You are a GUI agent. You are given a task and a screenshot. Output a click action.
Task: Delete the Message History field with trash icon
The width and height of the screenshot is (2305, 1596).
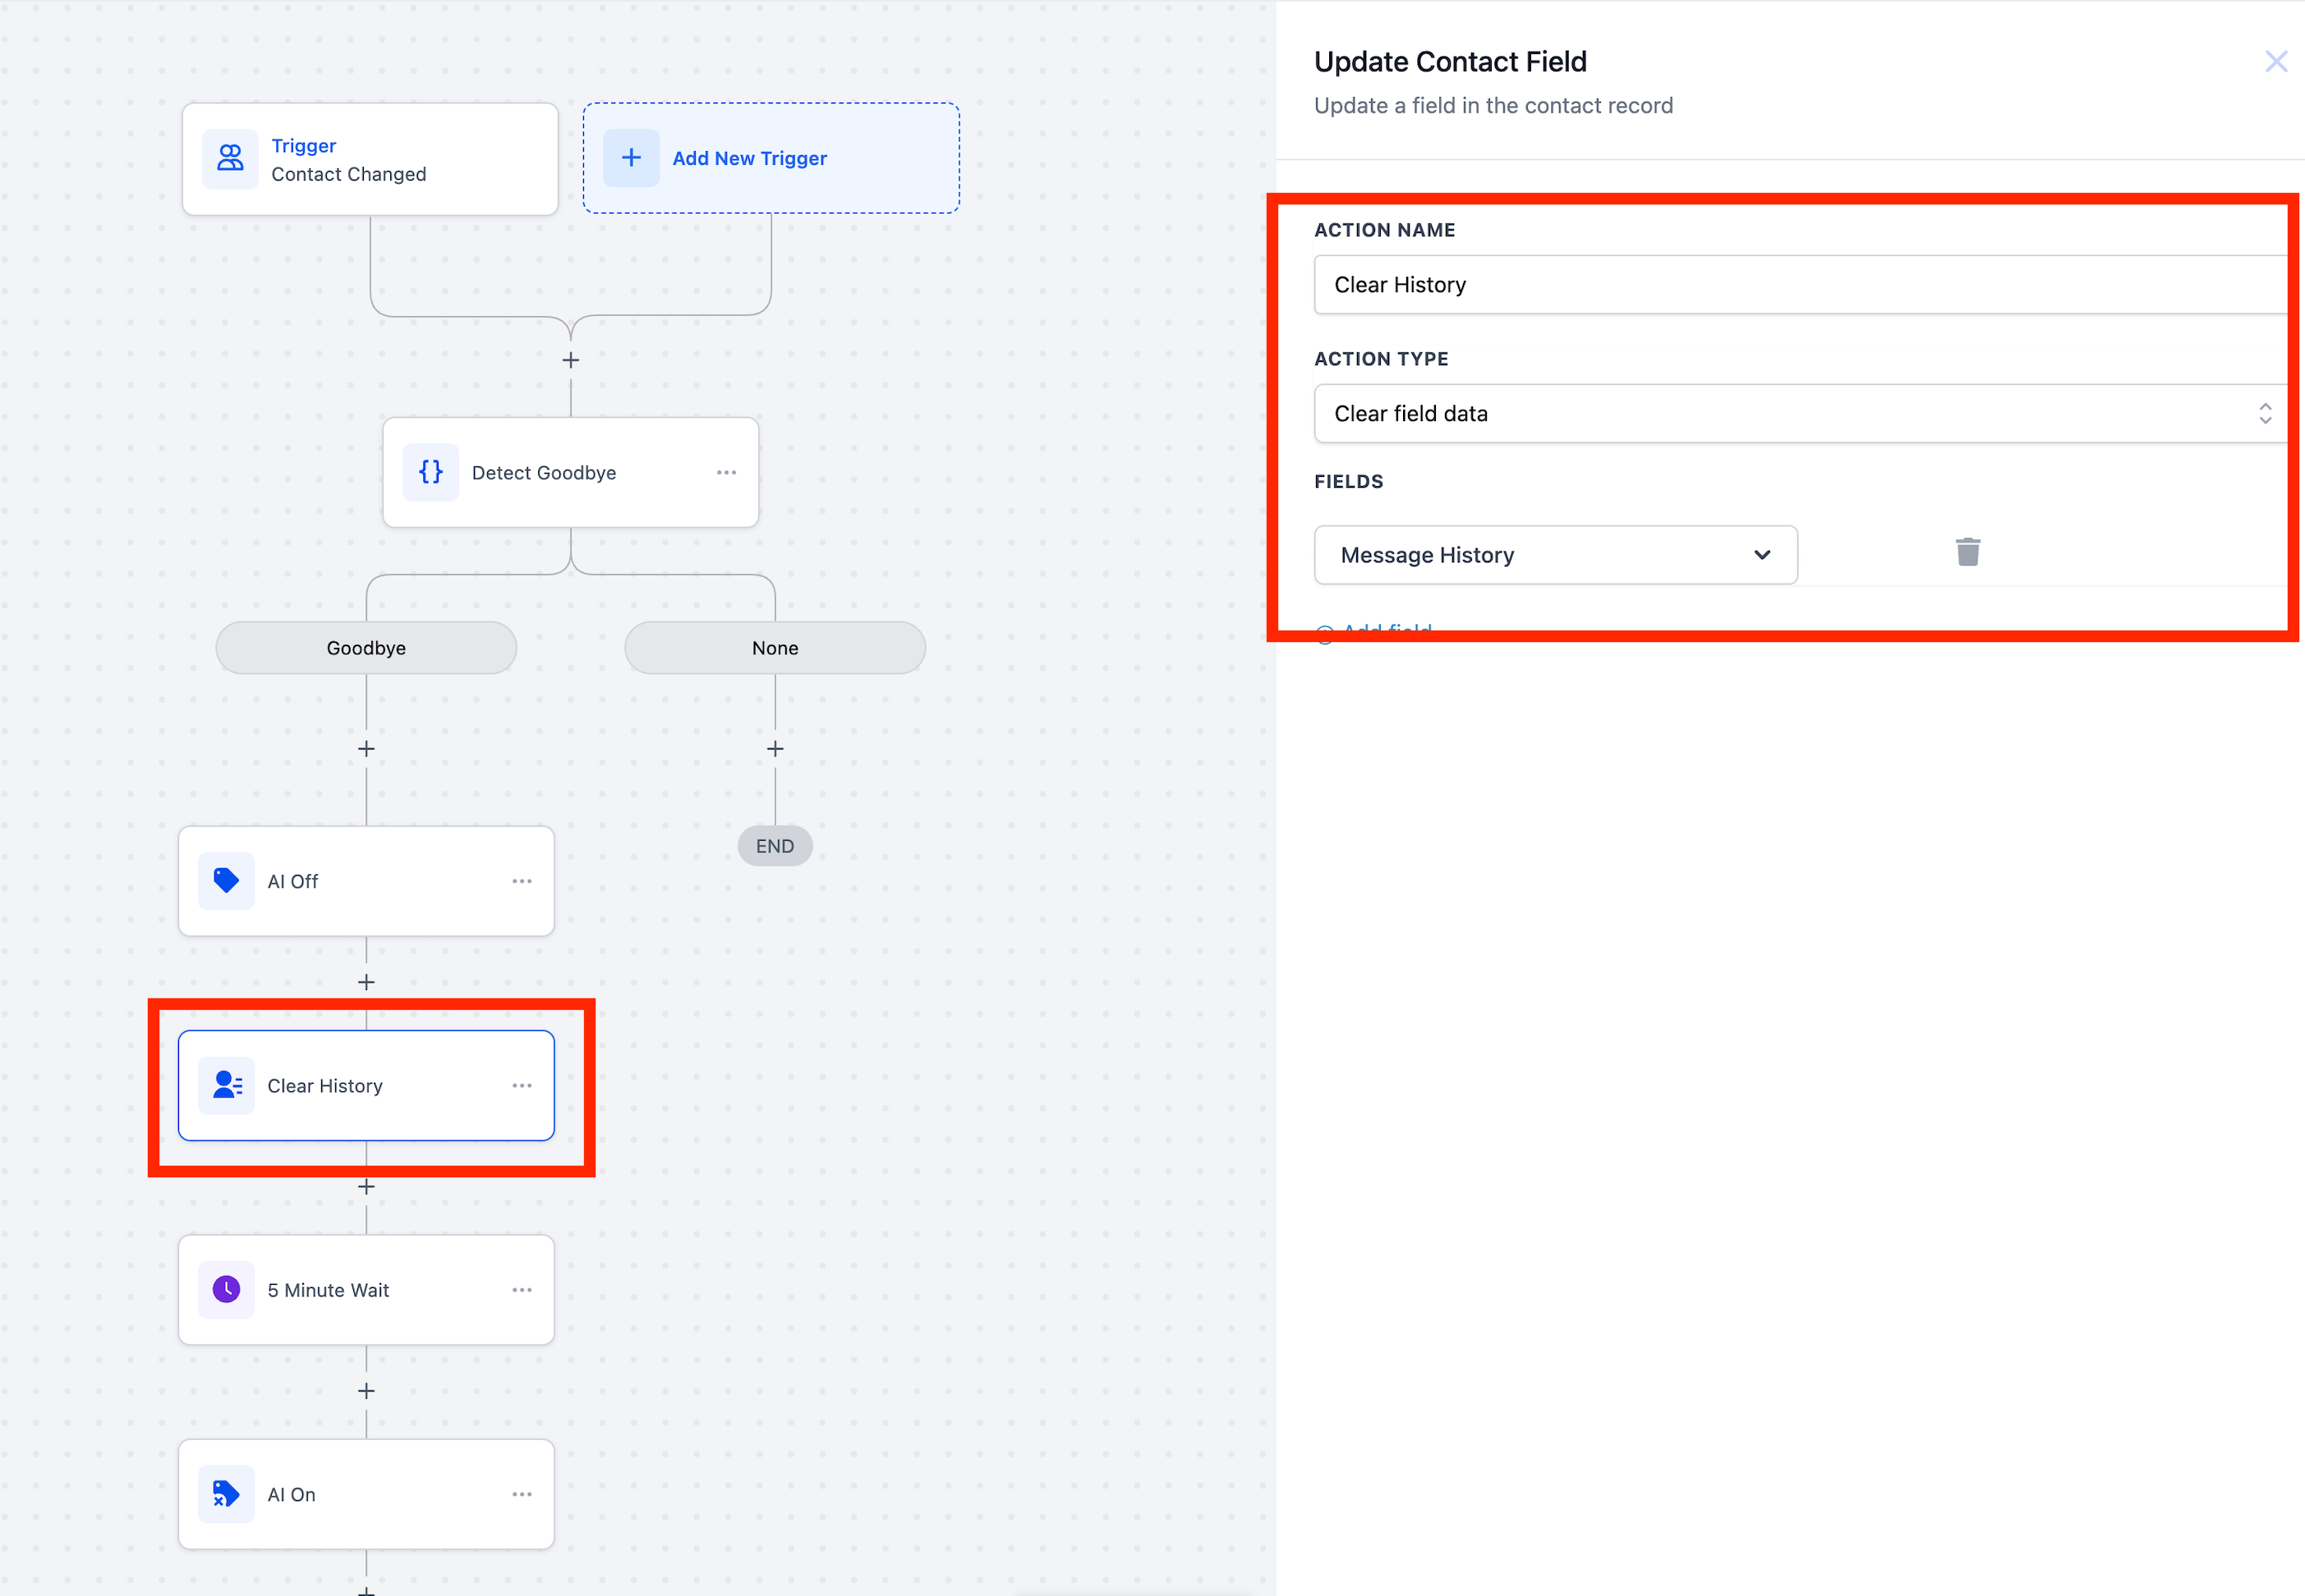(1967, 552)
